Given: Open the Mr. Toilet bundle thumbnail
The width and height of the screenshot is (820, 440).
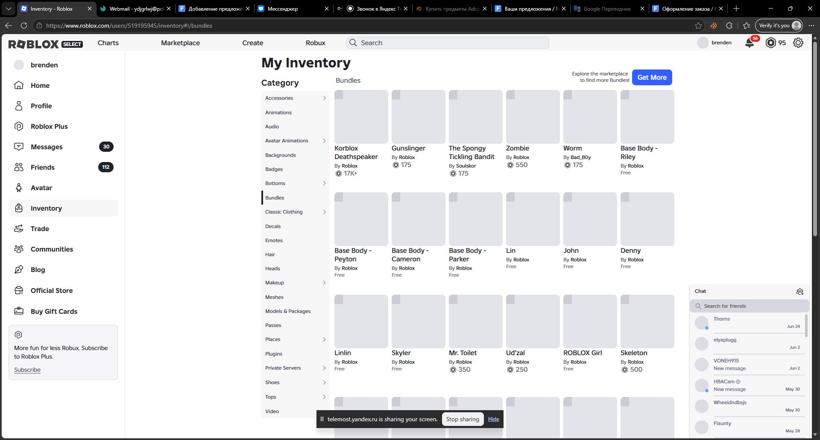Looking at the screenshot, I should click(475, 321).
